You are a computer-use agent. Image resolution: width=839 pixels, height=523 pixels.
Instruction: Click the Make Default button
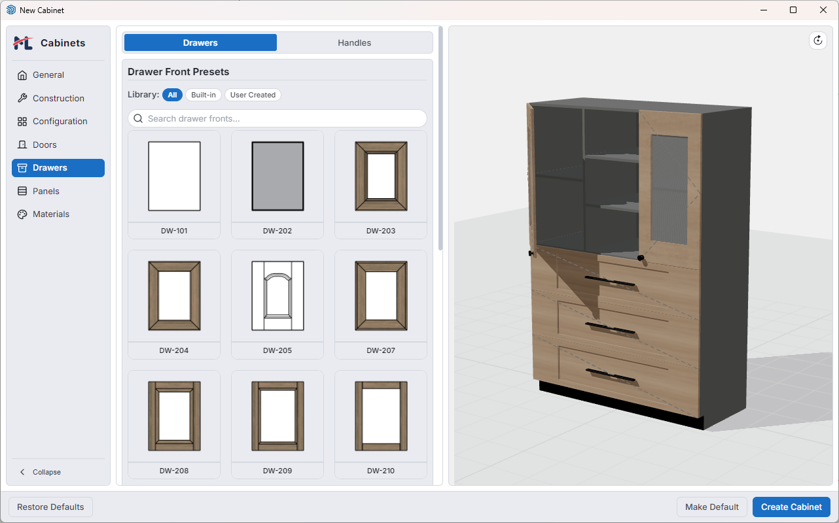pyautogui.click(x=712, y=507)
